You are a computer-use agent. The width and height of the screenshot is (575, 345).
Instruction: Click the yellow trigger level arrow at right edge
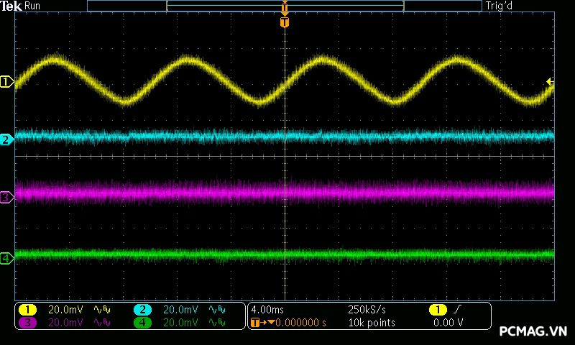[x=550, y=82]
